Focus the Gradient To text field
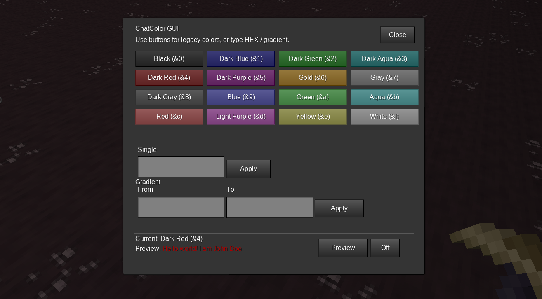Screen dimensions: 542x299 270,207
